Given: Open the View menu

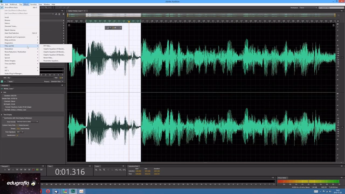Looking at the screenshot, I should 40,4.
